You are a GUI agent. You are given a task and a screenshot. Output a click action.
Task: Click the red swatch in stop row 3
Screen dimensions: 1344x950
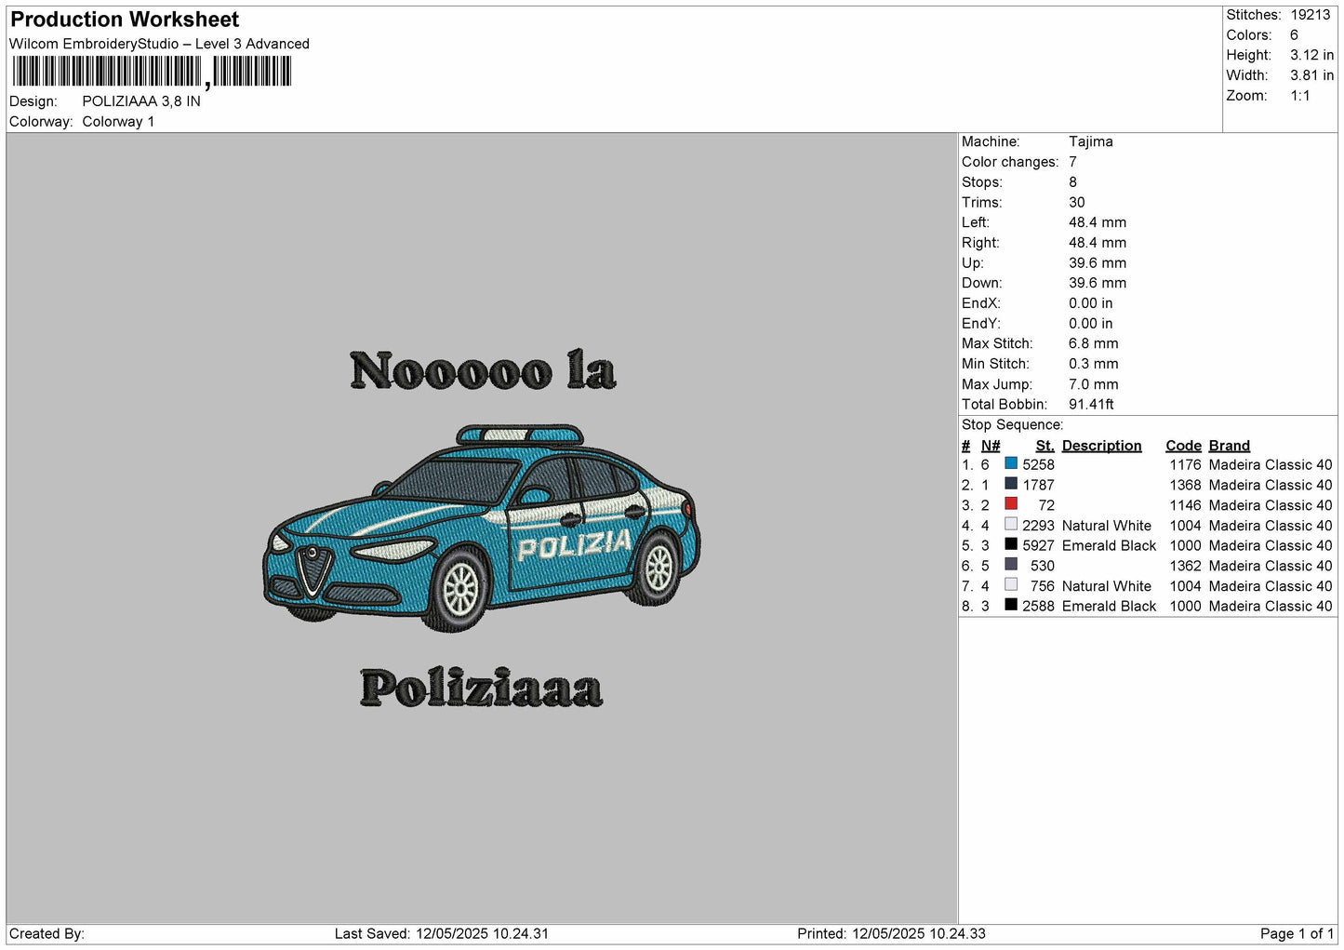click(x=1011, y=503)
